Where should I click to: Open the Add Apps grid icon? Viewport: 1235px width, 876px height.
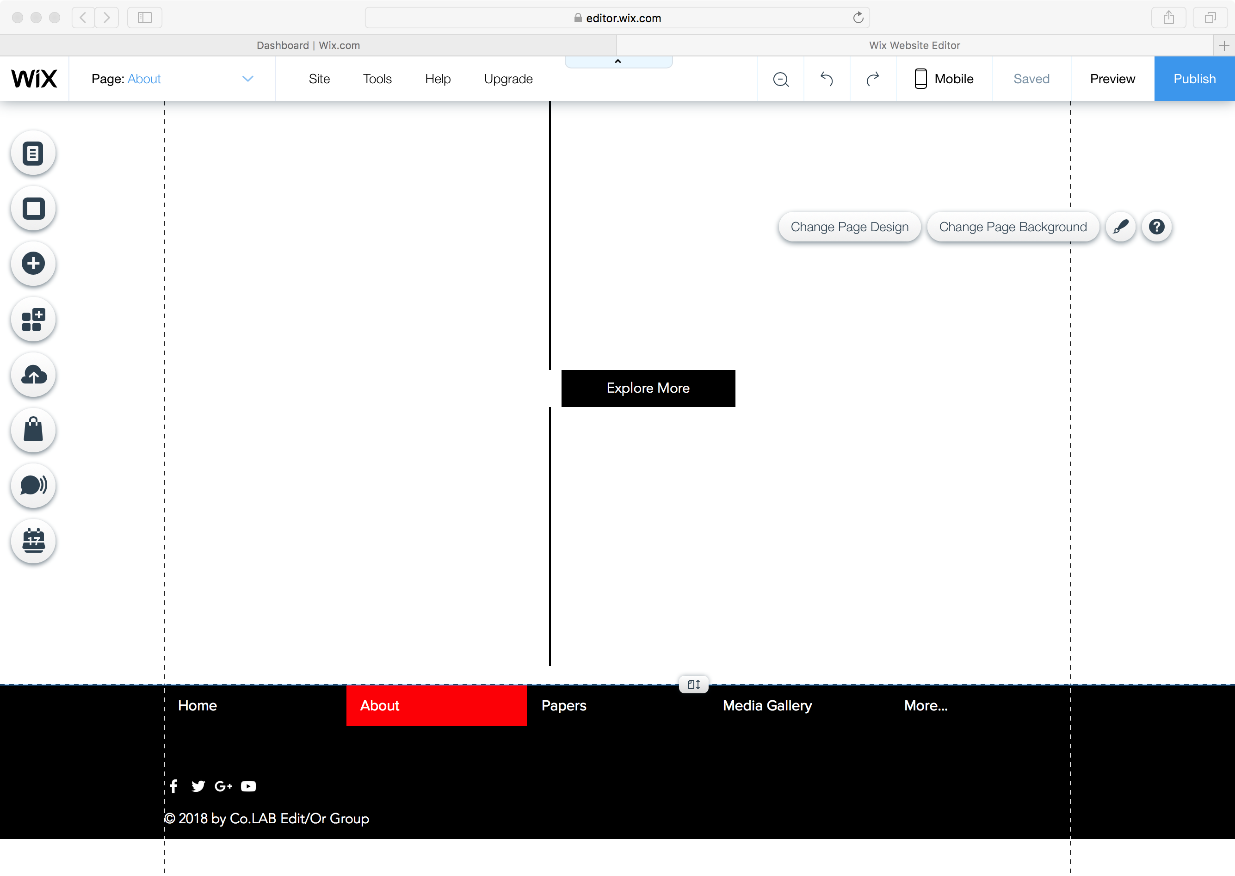click(33, 320)
